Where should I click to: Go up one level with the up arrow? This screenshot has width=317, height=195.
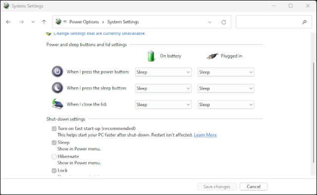pyautogui.click(x=44, y=22)
